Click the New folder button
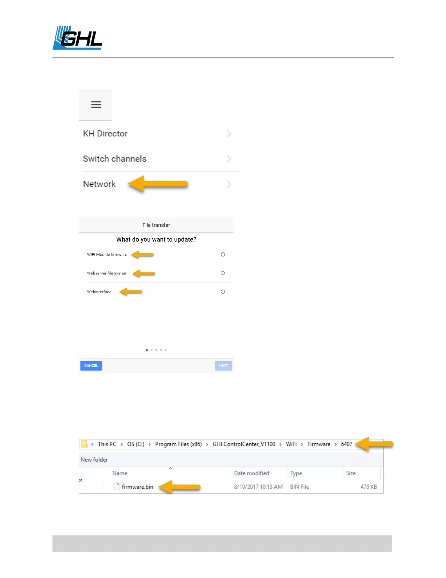 tap(94, 459)
